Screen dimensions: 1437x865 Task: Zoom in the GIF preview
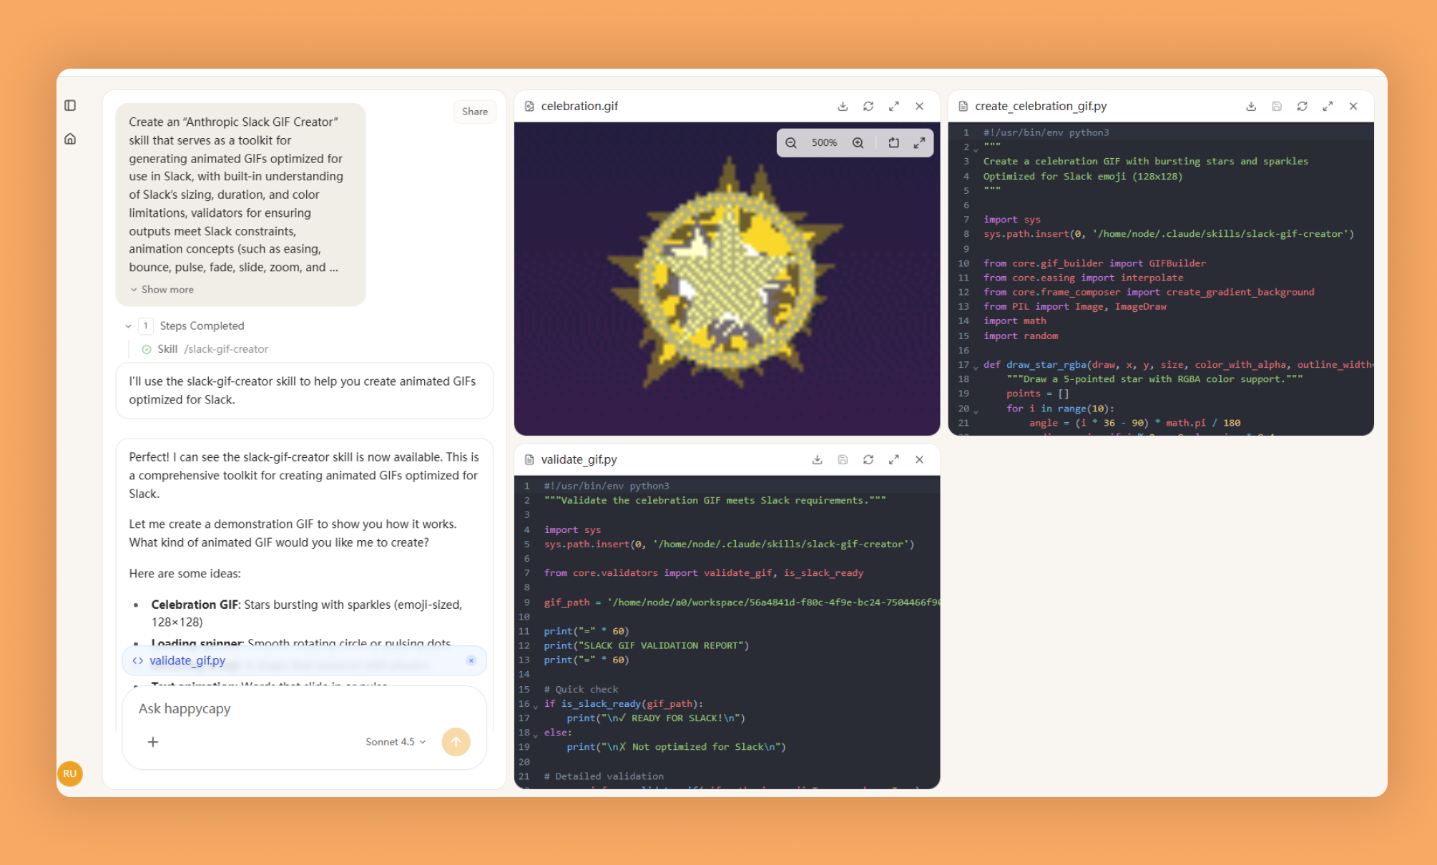(x=858, y=143)
